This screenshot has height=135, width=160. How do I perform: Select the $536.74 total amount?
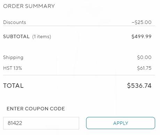[139, 86]
